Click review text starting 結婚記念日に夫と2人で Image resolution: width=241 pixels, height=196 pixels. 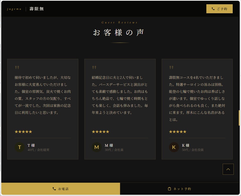point(120,95)
